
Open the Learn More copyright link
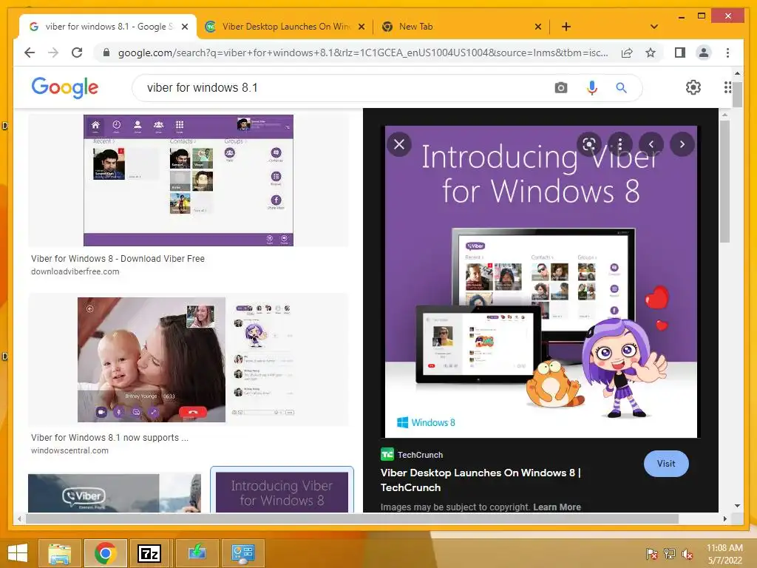coord(557,507)
